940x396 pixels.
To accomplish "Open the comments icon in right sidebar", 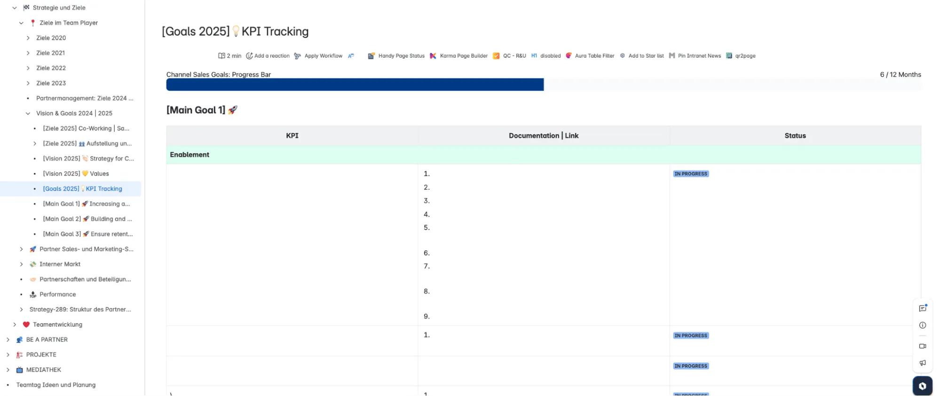I will coord(922,309).
